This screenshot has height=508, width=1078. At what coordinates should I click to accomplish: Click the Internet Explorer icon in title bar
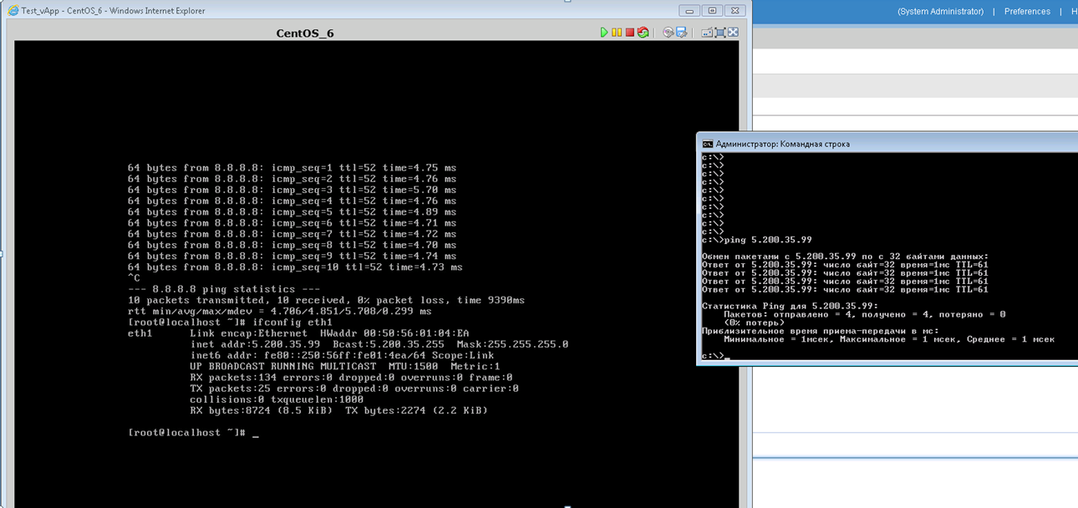pos(13,11)
